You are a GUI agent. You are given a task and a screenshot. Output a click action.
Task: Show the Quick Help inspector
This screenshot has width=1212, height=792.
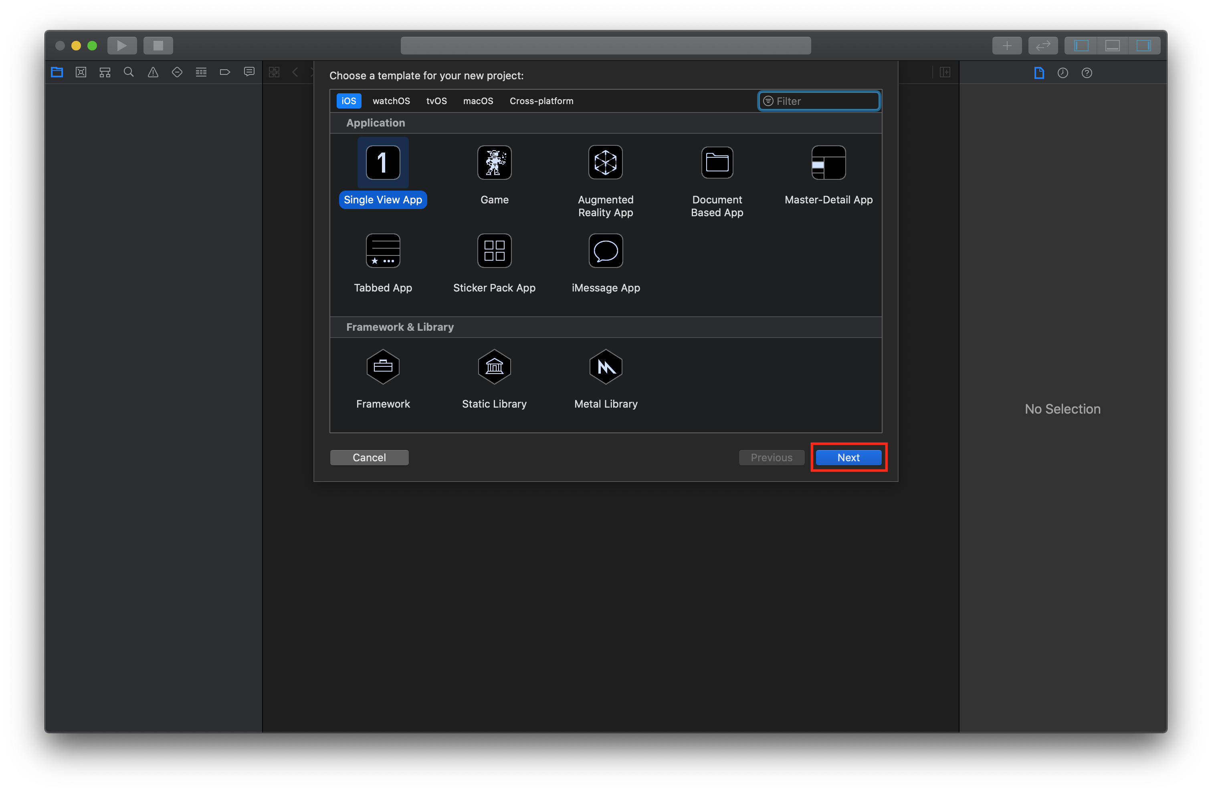[1087, 73]
